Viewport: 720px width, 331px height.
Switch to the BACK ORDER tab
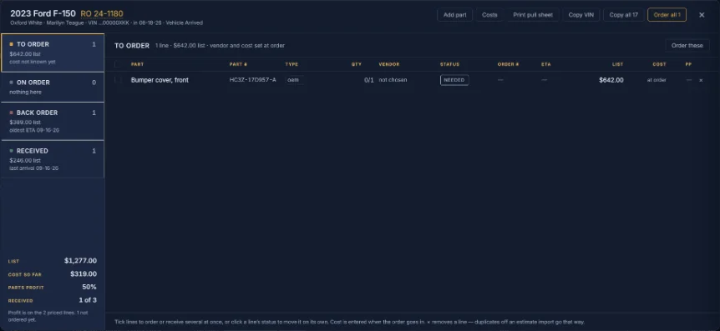[53, 121]
